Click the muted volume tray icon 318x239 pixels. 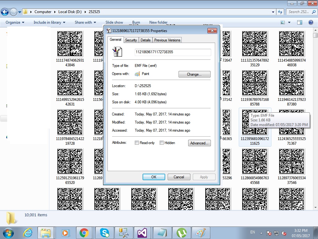pyautogui.click(x=284, y=233)
